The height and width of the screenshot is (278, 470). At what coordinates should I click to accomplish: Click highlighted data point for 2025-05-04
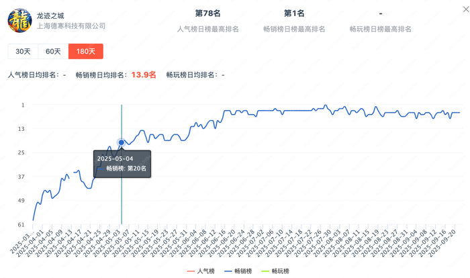point(122,142)
